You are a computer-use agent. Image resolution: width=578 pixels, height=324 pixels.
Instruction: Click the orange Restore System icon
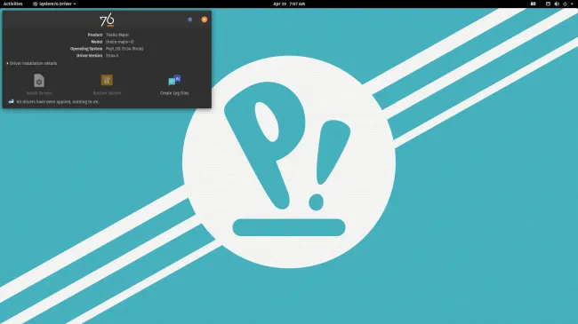pyautogui.click(x=107, y=80)
